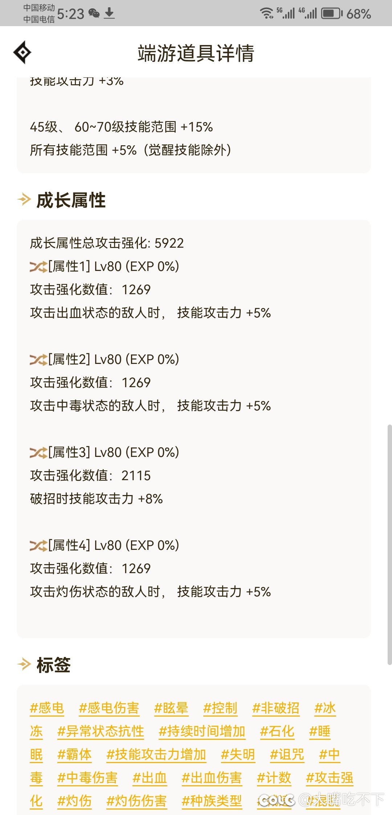Open the #非破招 tag link
Viewport: 392px width, 815px height.
click(x=276, y=708)
